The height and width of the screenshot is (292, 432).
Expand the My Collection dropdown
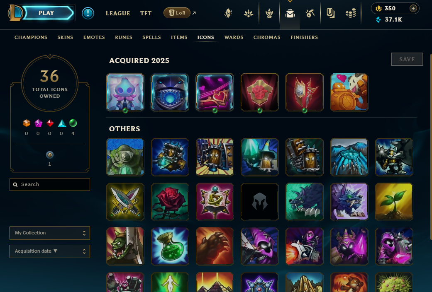50,233
